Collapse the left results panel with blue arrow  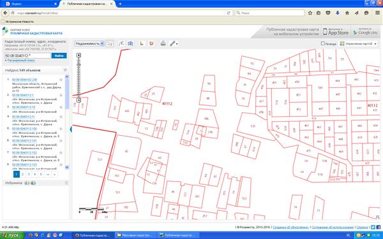click(71, 129)
